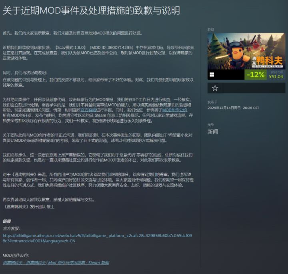The width and height of the screenshot is (288, 274).
Task: Click the 发布于 label
Action: point(212,102)
